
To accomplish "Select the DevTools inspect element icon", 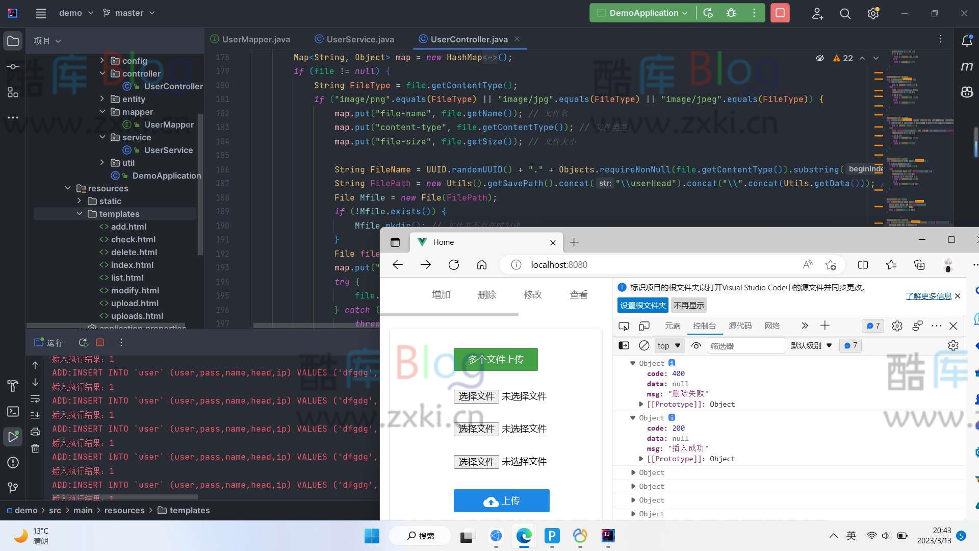I will tap(623, 325).
